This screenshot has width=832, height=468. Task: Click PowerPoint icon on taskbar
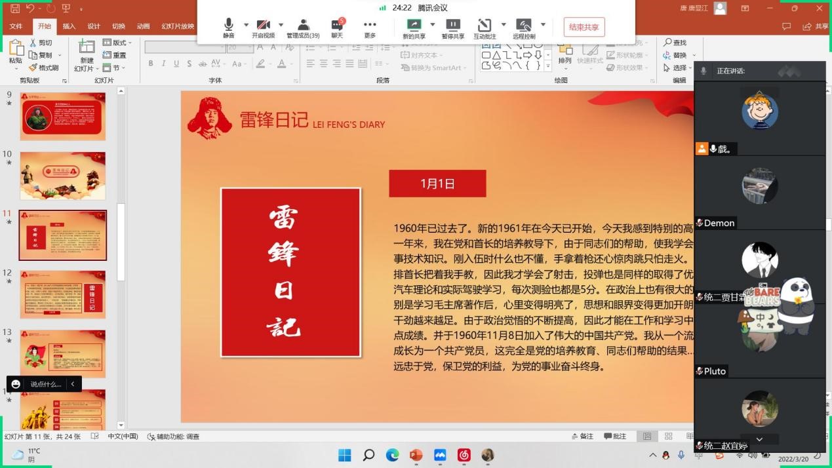point(416,455)
